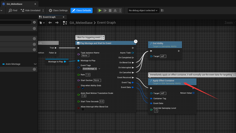Click Event Graph in the breadcrumb
236x133 pixels.
[106, 23]
